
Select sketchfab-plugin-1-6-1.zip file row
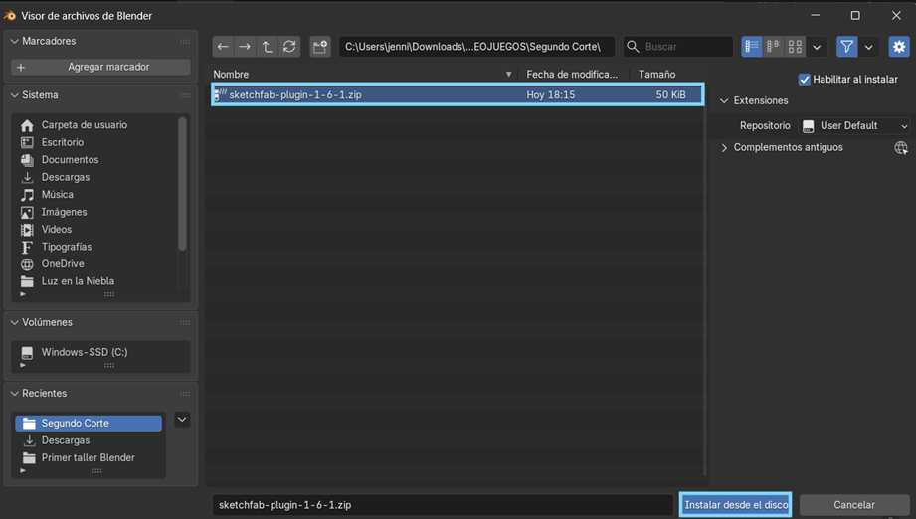click(x=458, y=94)
